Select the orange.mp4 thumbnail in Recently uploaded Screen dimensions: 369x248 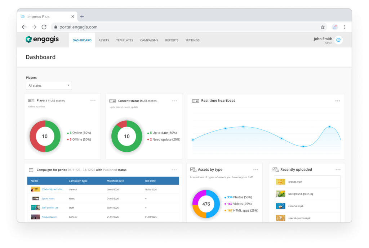[281, 182]
